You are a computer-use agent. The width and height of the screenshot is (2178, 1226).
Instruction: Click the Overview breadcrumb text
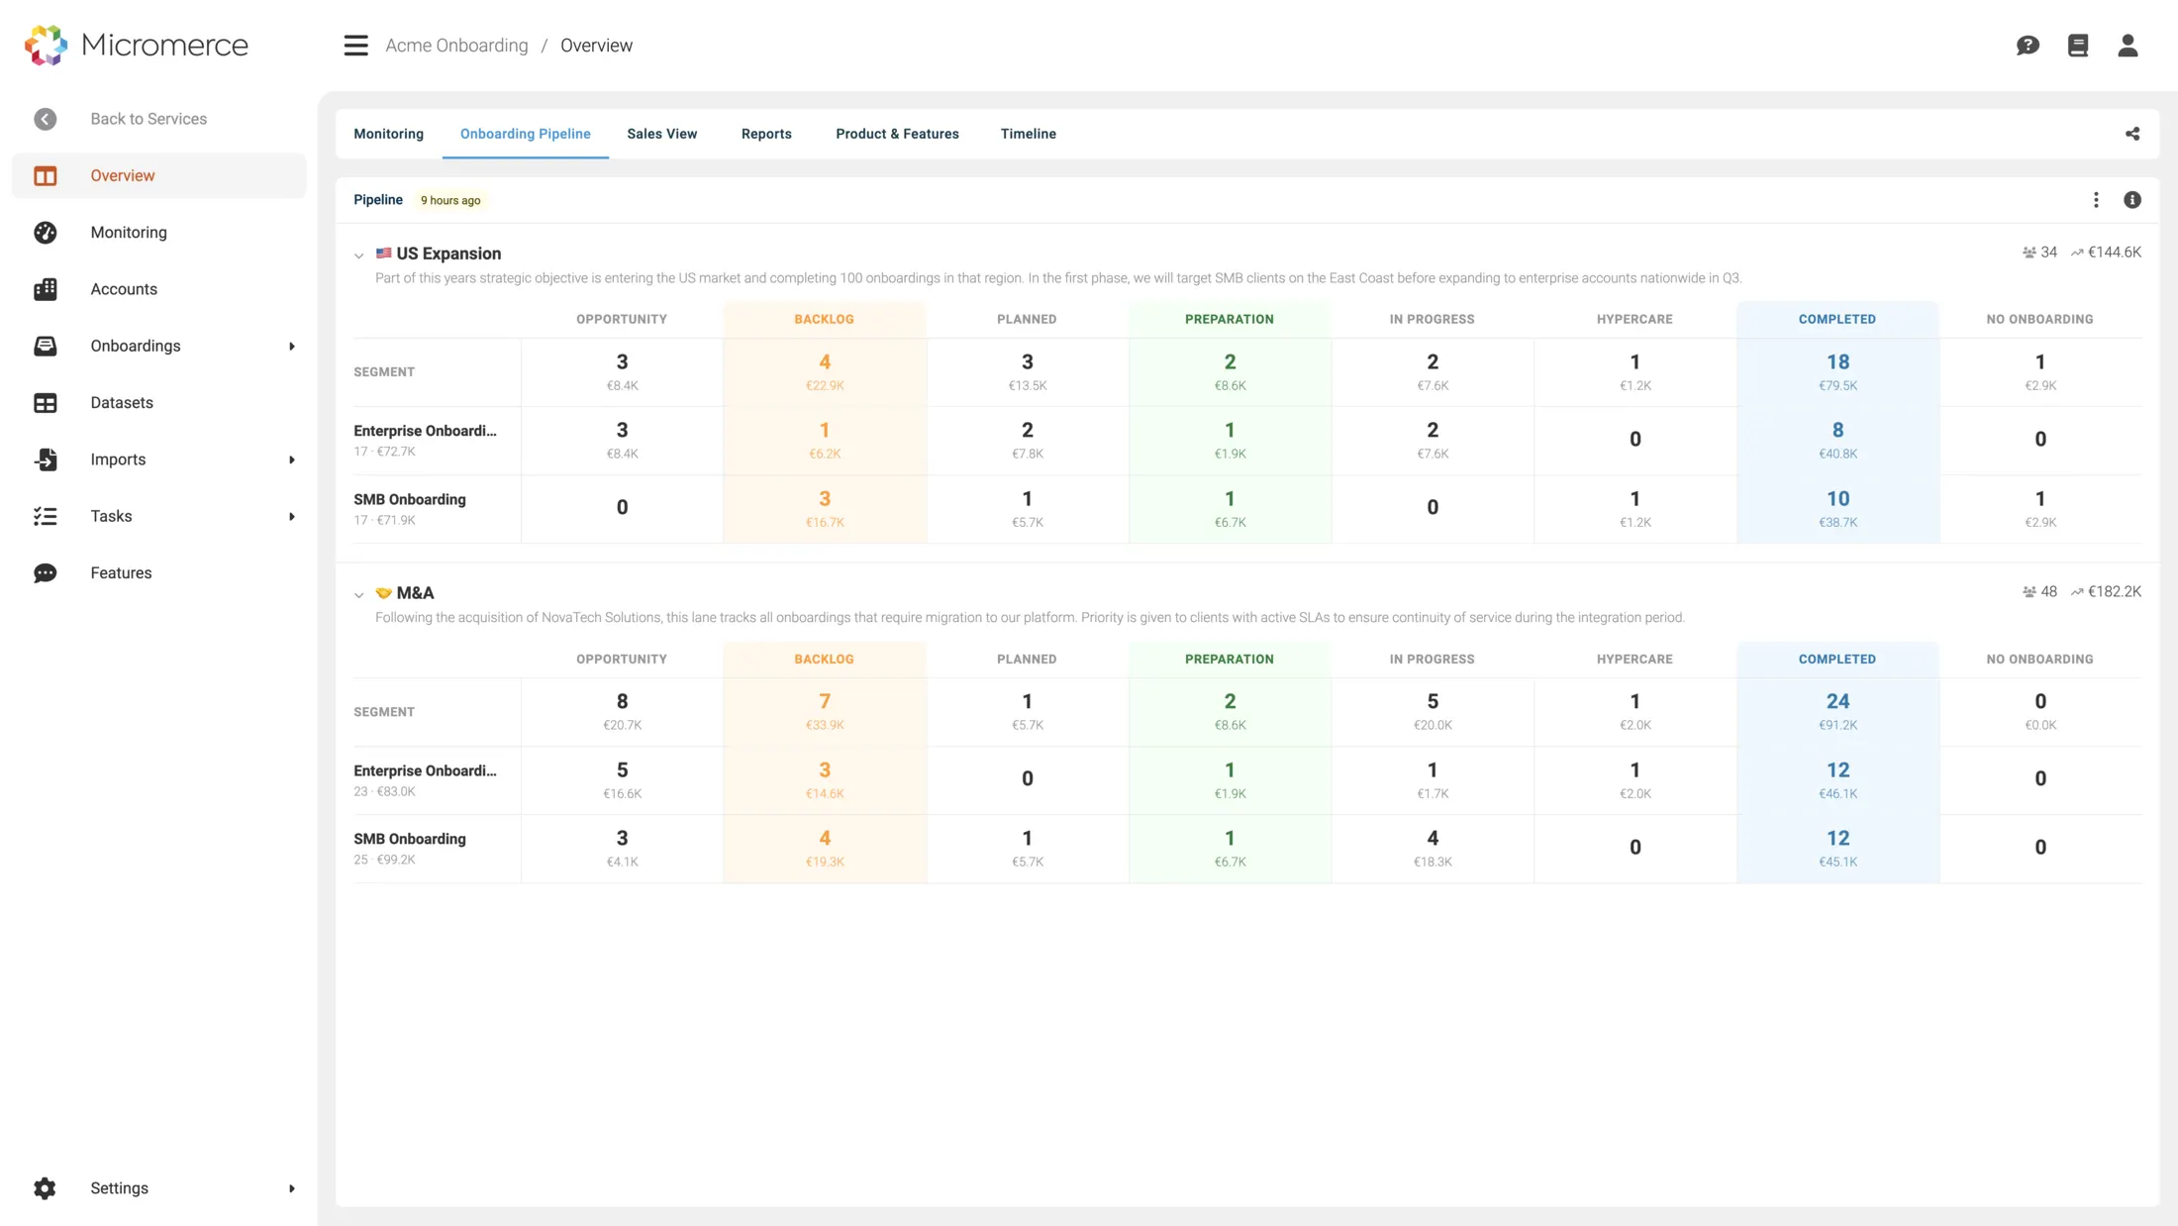(596, 46)
